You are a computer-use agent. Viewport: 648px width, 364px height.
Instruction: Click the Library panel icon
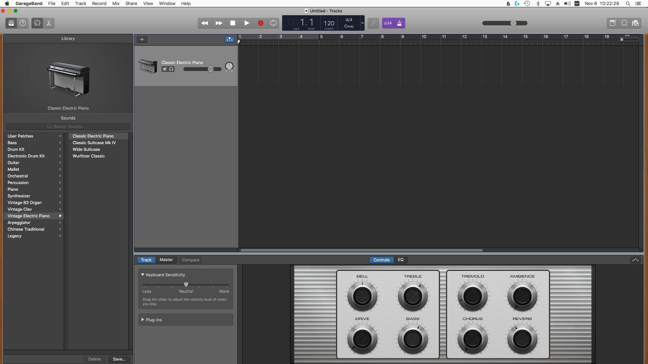[x=11, y=23]
